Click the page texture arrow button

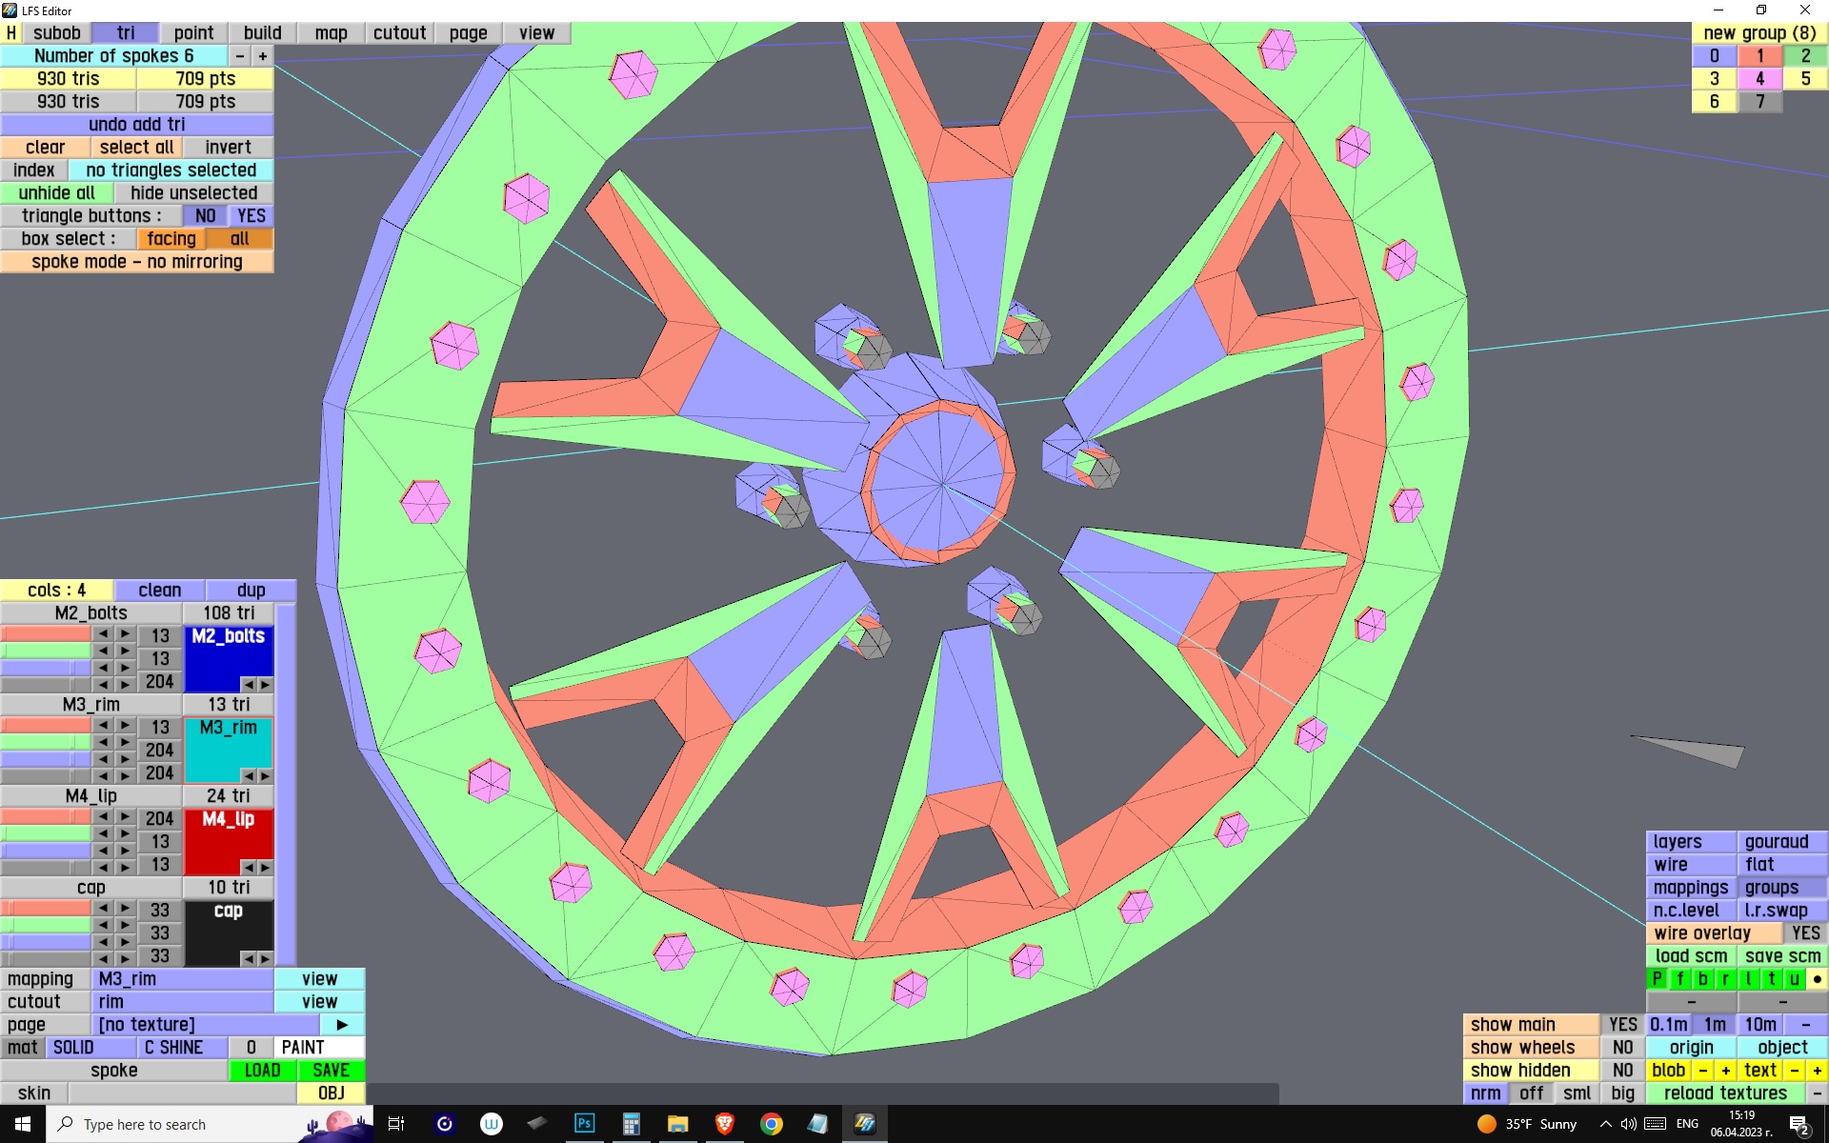(x=342, y=1025)
